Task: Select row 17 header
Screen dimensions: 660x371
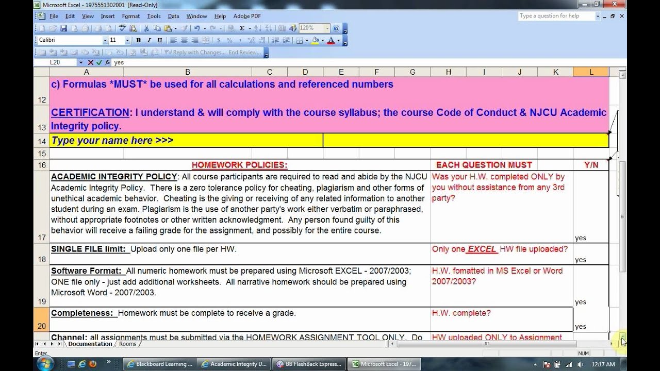Action: [42, 207]
